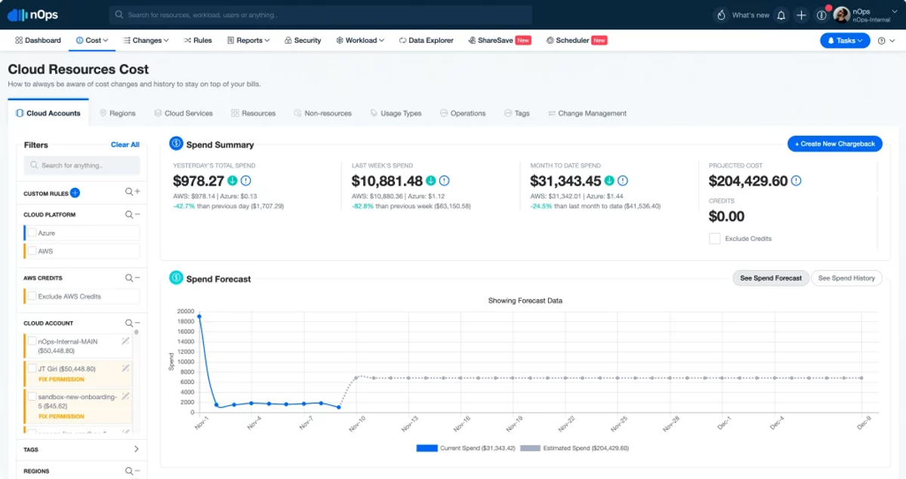Viewport: 906px width, 479px height.
Task: Click green down arrow beside $31,343.45
Action: coord(609,181)
